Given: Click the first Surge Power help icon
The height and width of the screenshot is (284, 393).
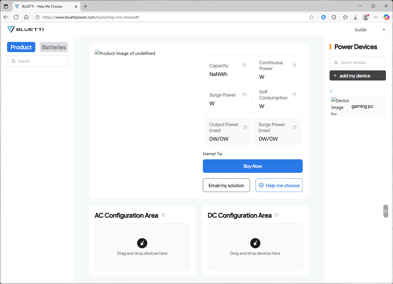Looking at the screenshot, I should [x=244, y=95].
